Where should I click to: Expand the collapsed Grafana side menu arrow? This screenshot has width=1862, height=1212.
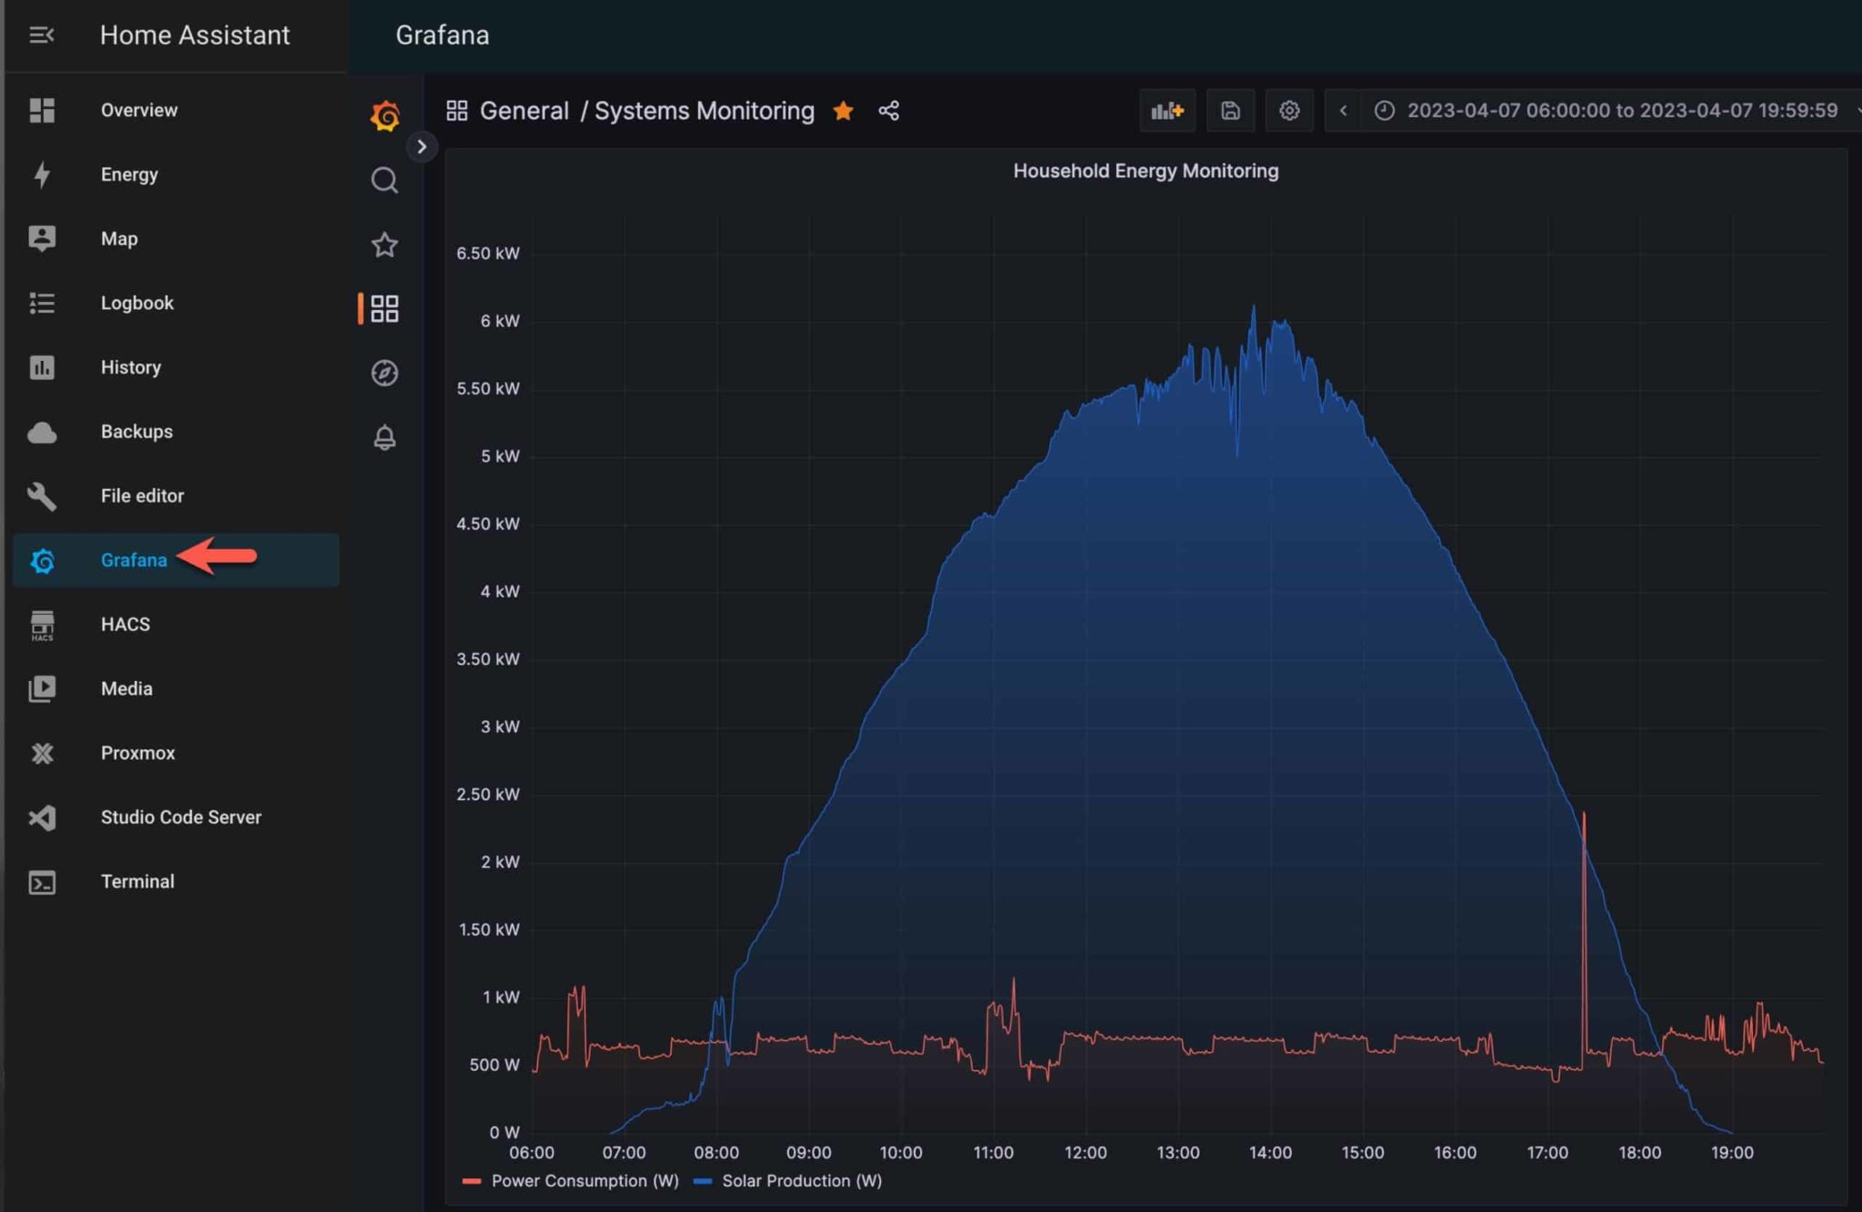coord(421,146)
